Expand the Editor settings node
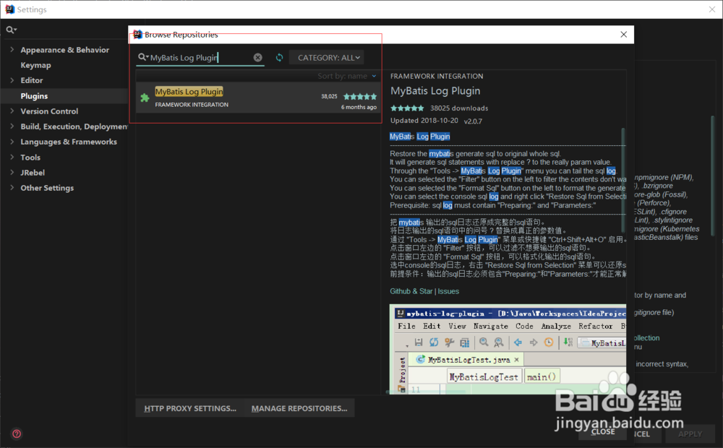Screen dimensions: 723x448 tap(12, 80)
